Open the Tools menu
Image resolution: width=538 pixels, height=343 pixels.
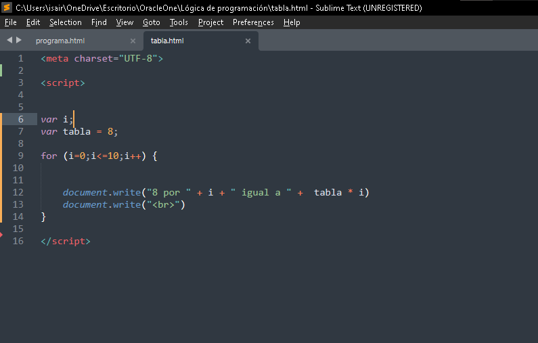pyautogui.click(x=179, y=22)
